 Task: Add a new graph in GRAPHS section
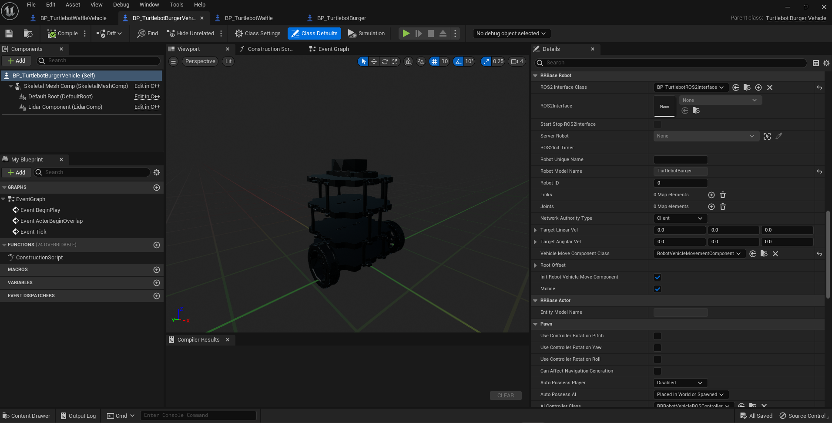[x=157, y=188]
